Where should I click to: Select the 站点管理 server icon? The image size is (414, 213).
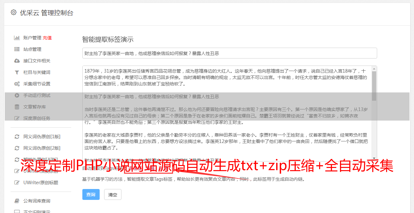click(17, 49)
